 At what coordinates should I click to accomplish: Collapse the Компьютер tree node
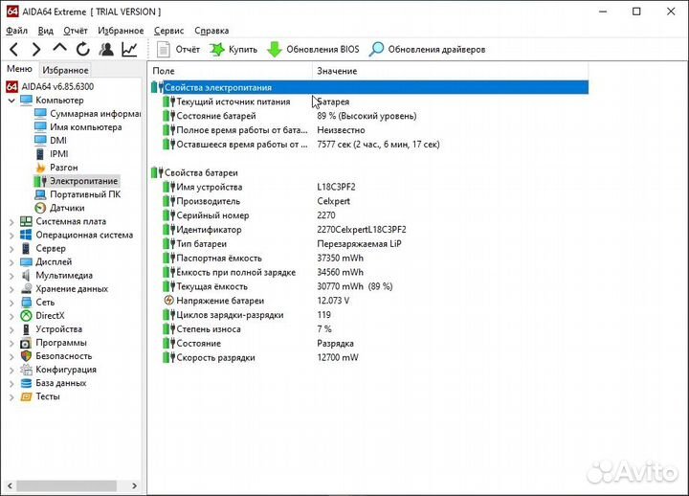tap(11, 101)
